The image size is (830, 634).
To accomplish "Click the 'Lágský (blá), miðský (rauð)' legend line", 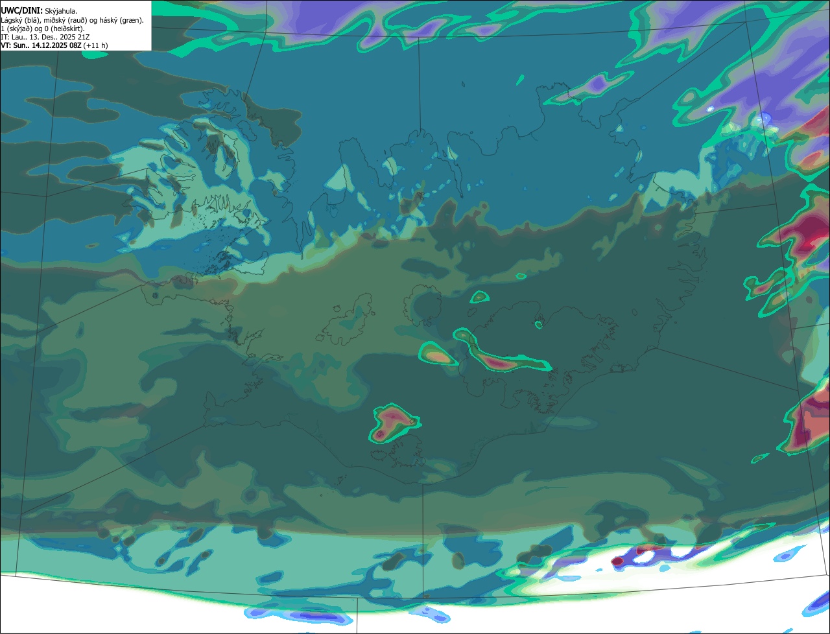I will click(73, 20).
